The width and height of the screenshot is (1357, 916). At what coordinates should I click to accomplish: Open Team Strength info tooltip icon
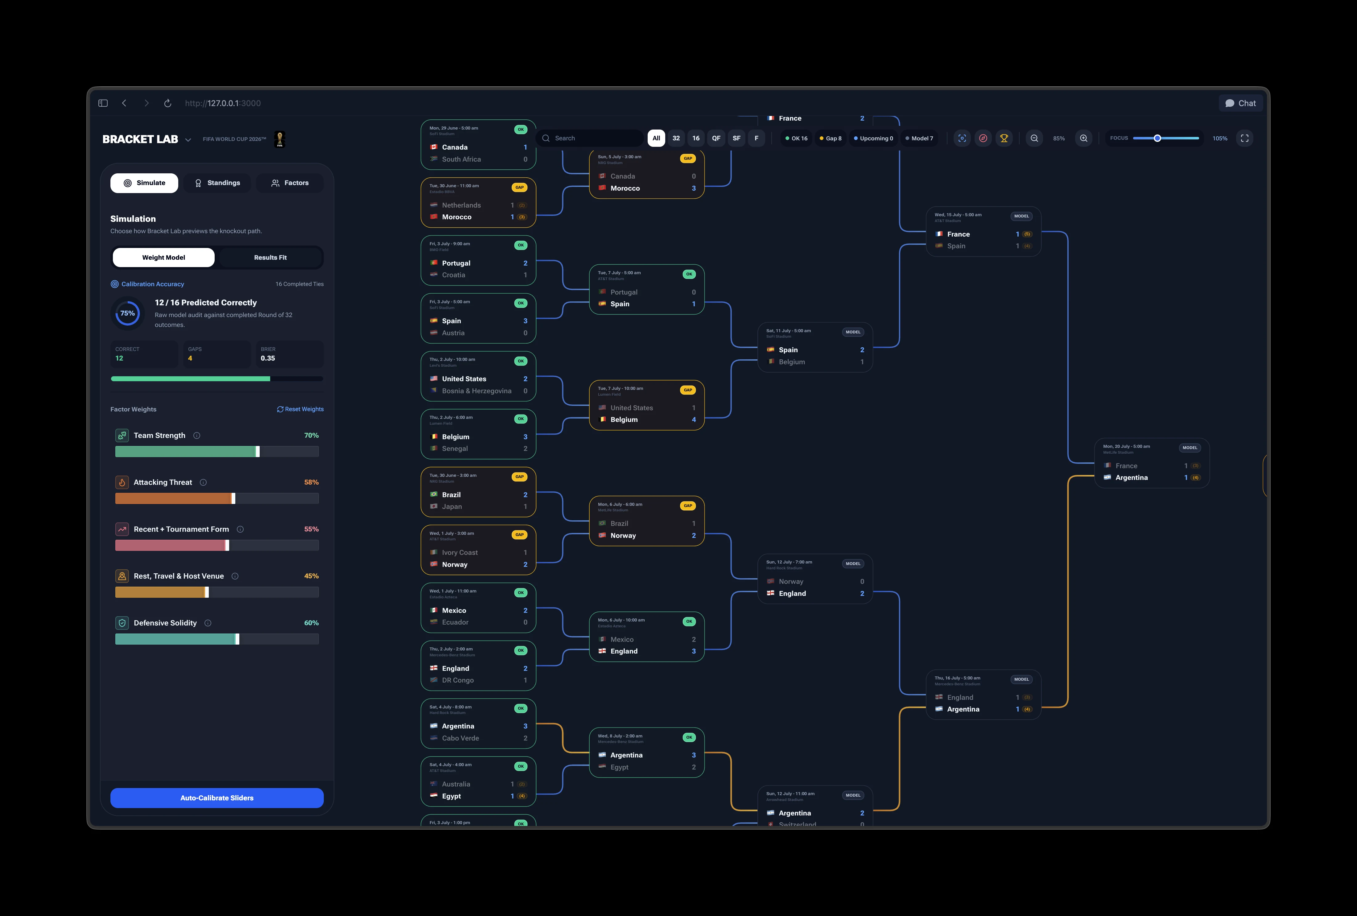pos(197,435)
